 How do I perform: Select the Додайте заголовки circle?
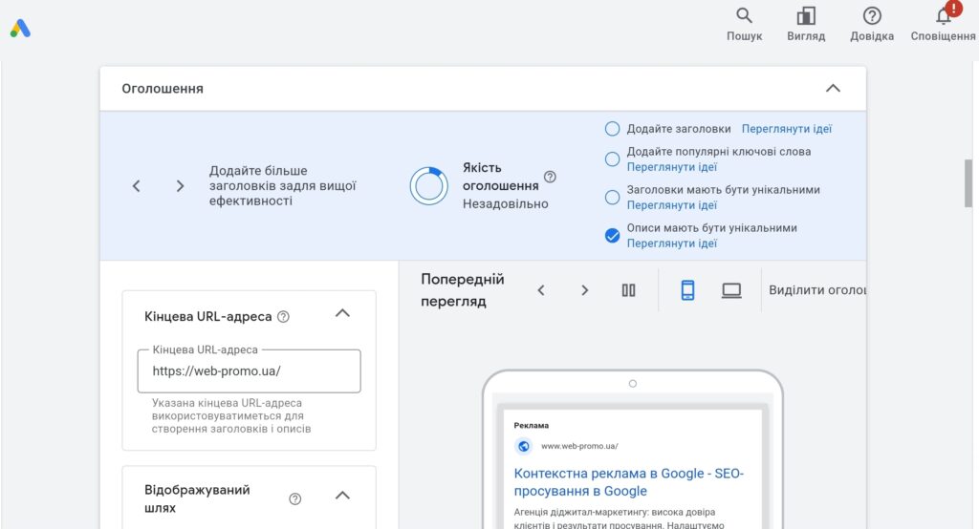[x=613, y=129]
